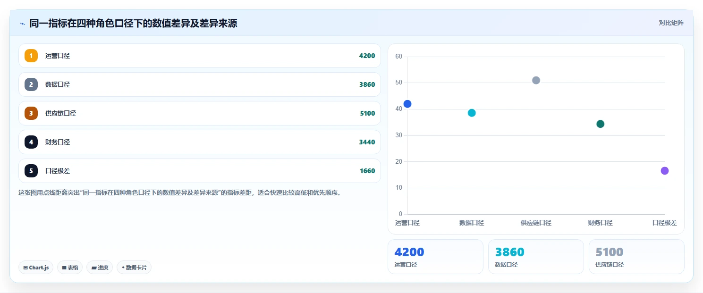Click the y-axis tick label 60
This screenshot has width=703, height=293.
(398, 57)
